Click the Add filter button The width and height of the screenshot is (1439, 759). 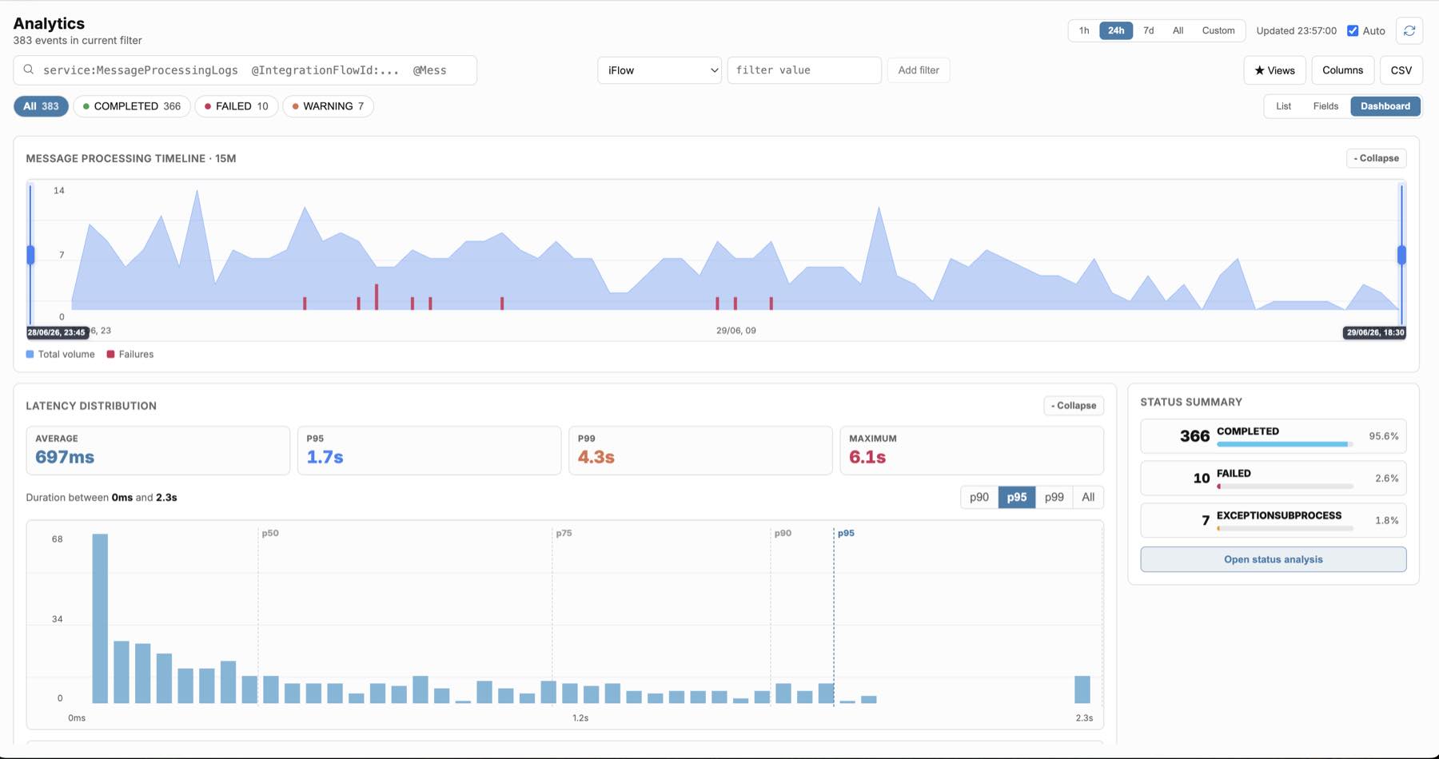(x=919, y=70)
